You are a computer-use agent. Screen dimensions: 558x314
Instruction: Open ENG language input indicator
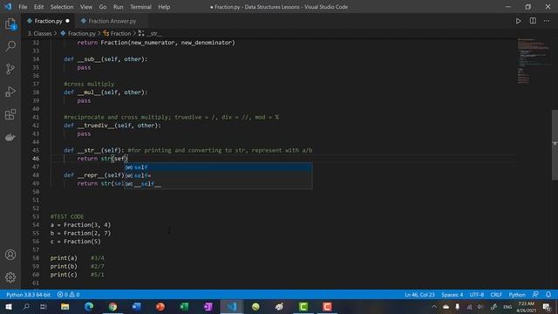pyautogui.click(x=507, y=306)
